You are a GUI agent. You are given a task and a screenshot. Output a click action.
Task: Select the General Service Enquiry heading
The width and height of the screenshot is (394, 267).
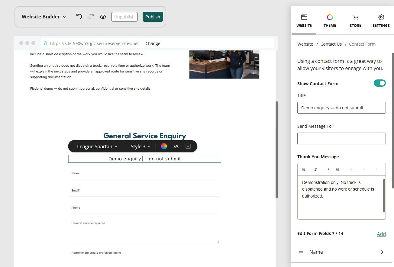(145, 136)
